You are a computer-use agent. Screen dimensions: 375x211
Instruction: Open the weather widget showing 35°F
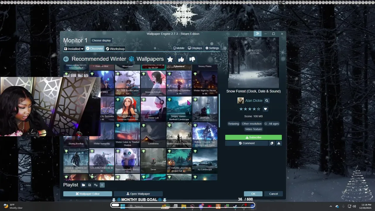point(13,206)
